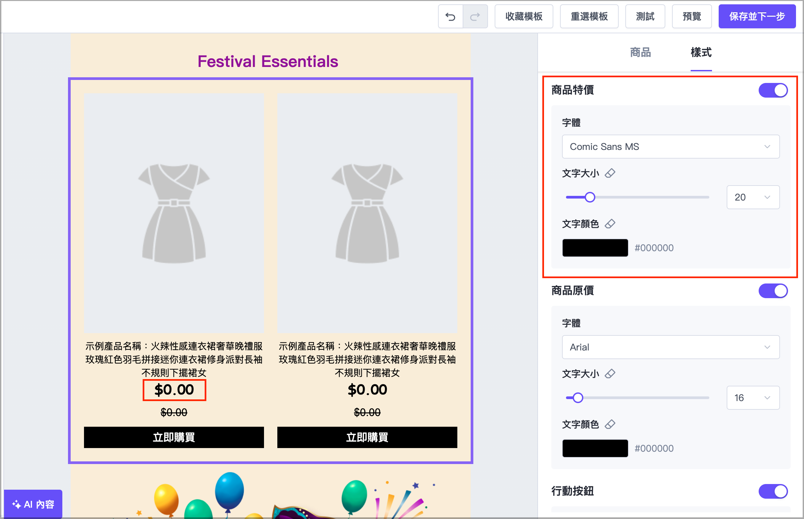804x519 pixels.
Task: Clear text color in 商品原價 section
Action: pos(610,424)
